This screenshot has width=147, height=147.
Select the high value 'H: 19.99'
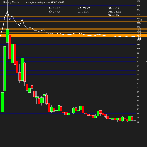[84, 8]
